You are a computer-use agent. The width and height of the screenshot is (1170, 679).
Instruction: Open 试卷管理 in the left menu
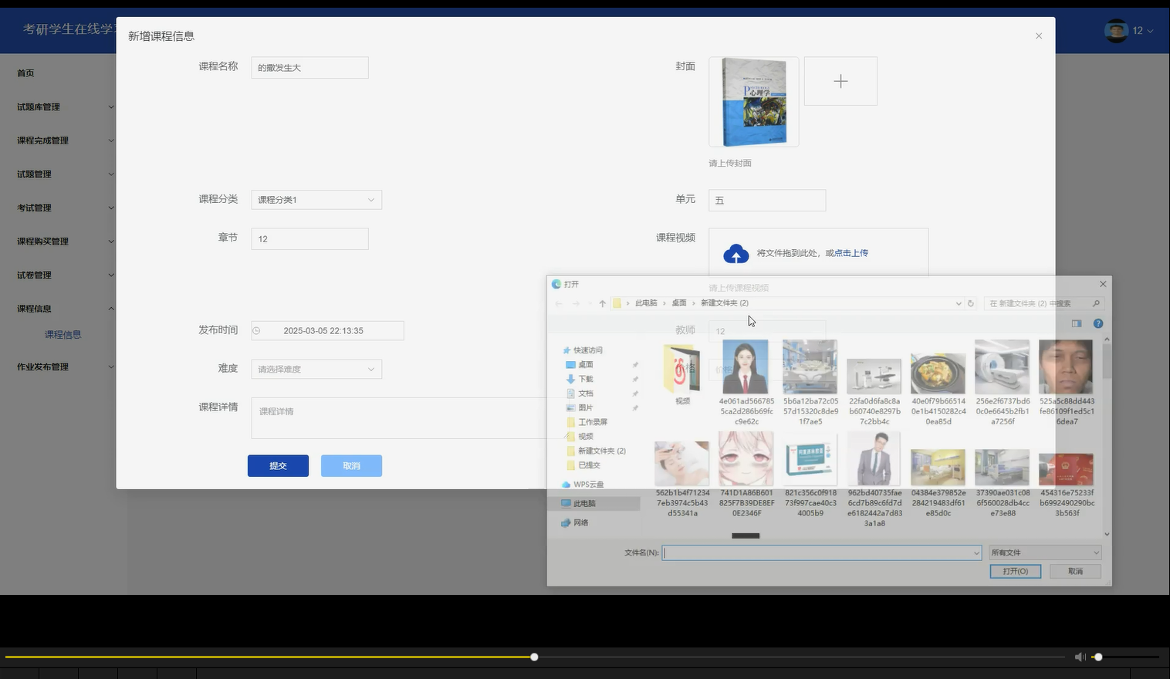click(34, 275)
